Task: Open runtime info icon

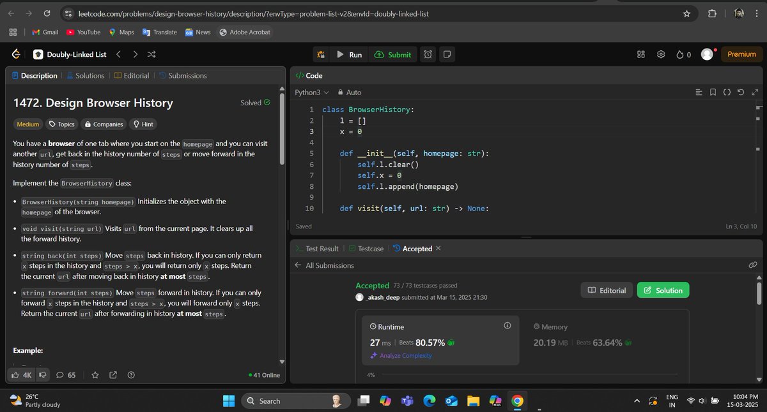Action: pos(507,326)
